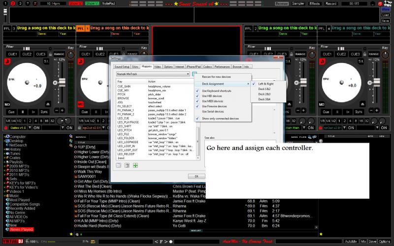Switch to the Sound Setup tab
This screenshot has width=394, height=246.
pyautogui.click(x=122, y=66)
